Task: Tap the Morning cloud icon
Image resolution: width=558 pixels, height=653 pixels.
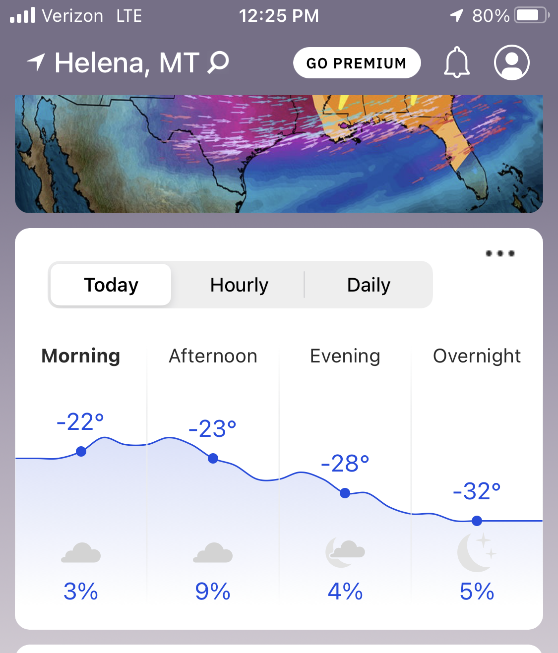Action: click(x=81, y=553)
